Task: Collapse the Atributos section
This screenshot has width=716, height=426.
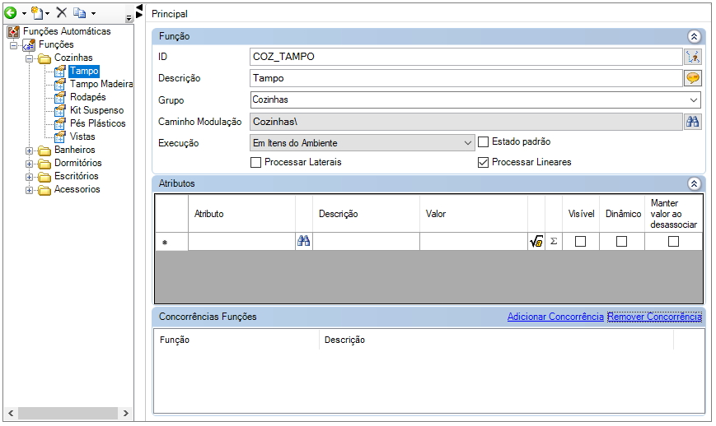Action: point(694,183)
